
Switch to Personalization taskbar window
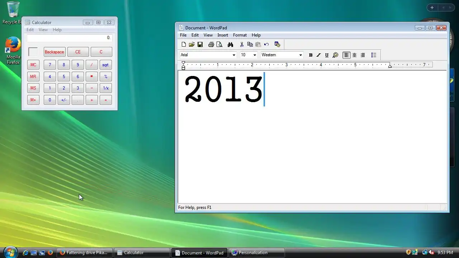[257, 253]
